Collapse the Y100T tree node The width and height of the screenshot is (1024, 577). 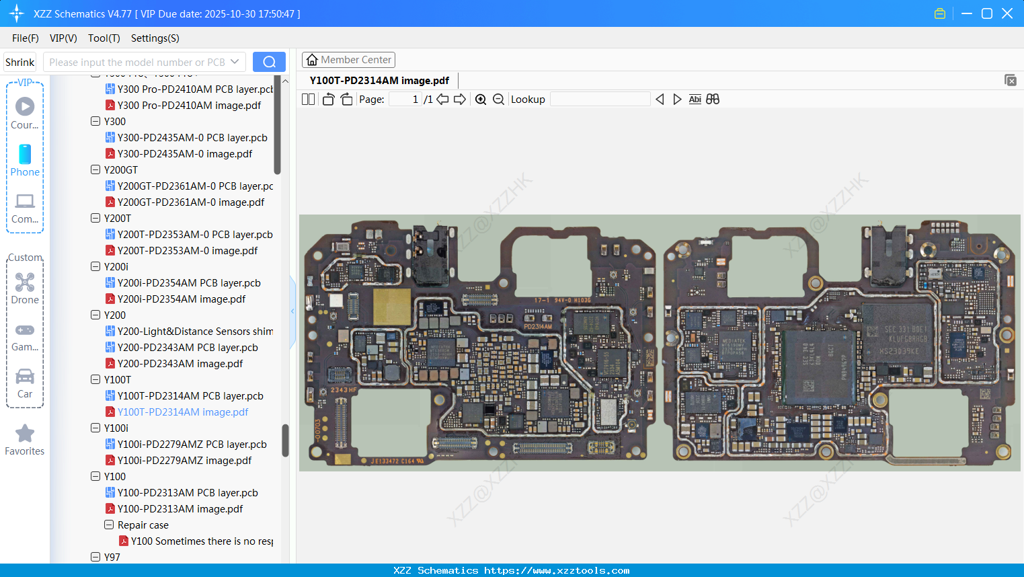(x=95, y=380)
